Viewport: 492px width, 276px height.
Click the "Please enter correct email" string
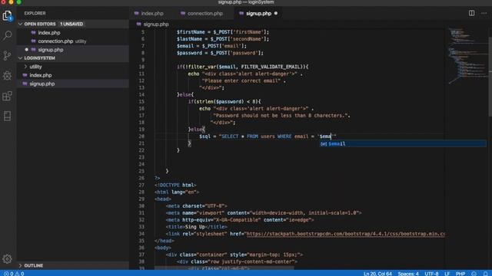pyautogui.click(x=241, y=80)
